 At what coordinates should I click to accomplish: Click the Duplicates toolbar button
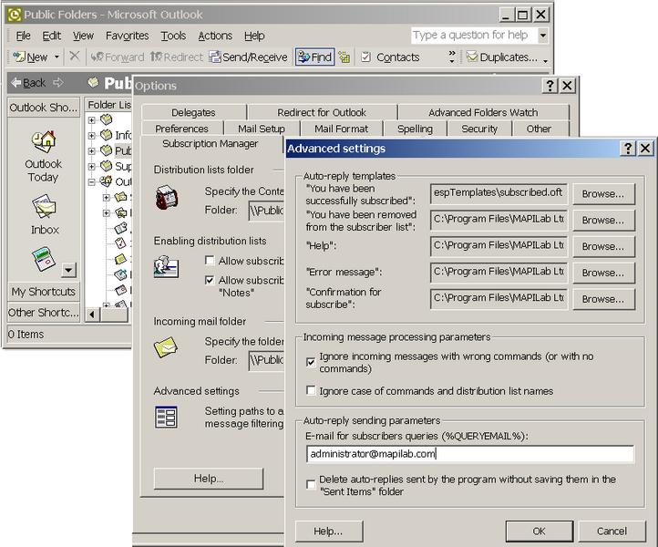point(502,57)
